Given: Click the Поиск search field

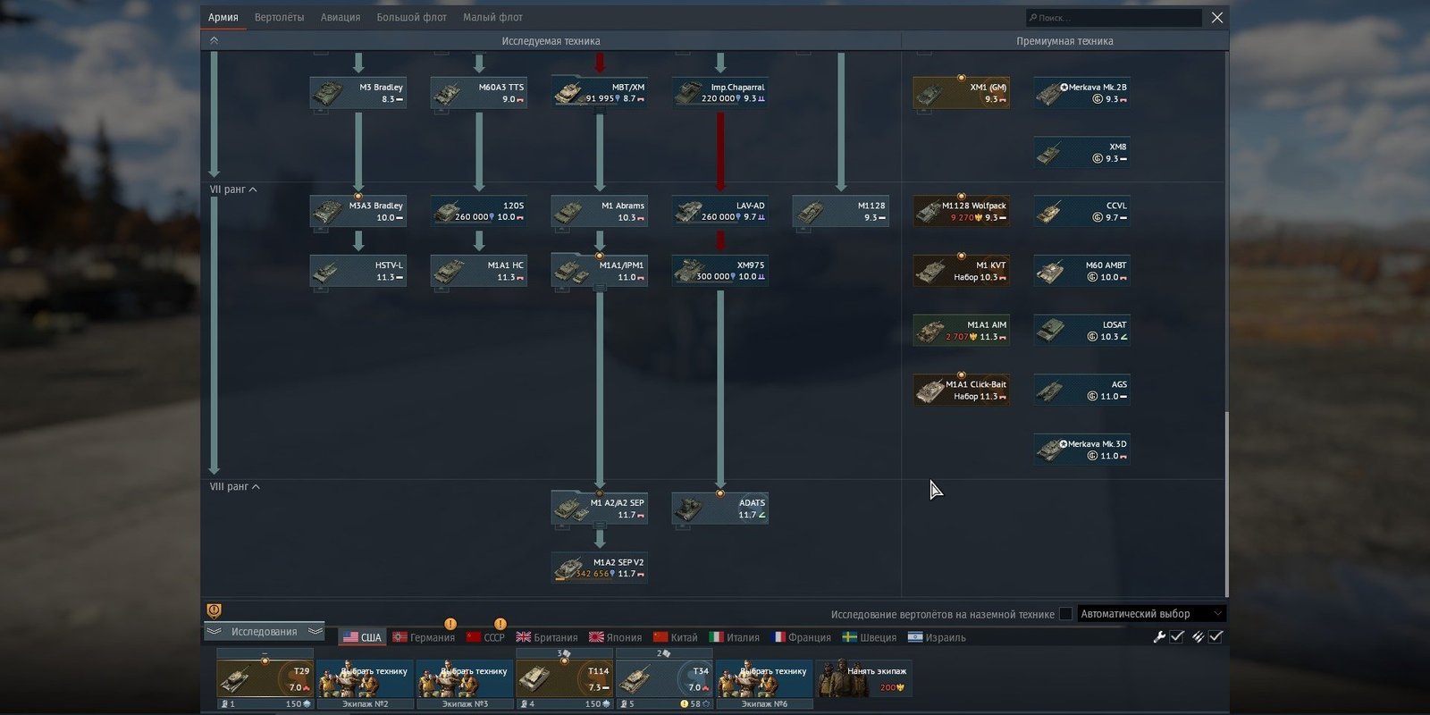Looking at the screenshot, I should point(1113,18).
